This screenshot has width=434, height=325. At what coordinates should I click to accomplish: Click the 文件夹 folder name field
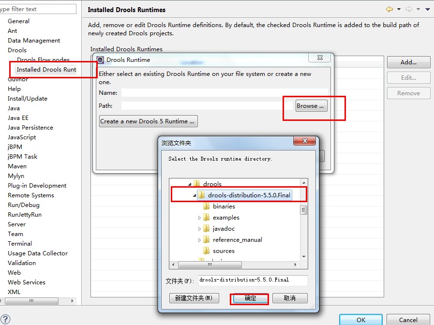tap(253, 280)
